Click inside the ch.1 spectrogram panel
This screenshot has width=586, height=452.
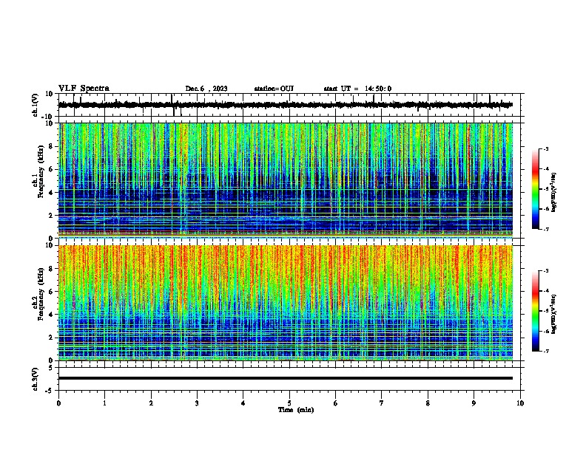(x=286, y=180)
